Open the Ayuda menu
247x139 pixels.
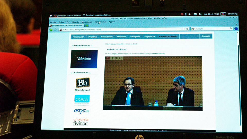point(112,22)
